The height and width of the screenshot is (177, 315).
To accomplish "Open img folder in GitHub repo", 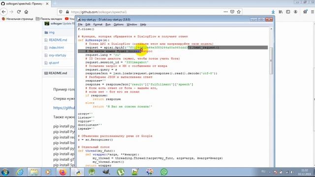I will point(52,32).
